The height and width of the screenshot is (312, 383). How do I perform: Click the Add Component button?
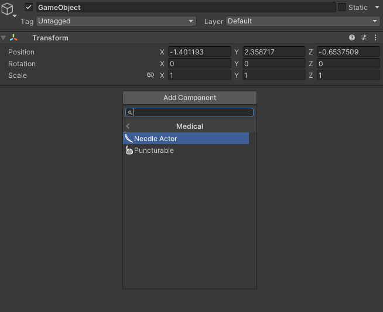click(190, 98)
